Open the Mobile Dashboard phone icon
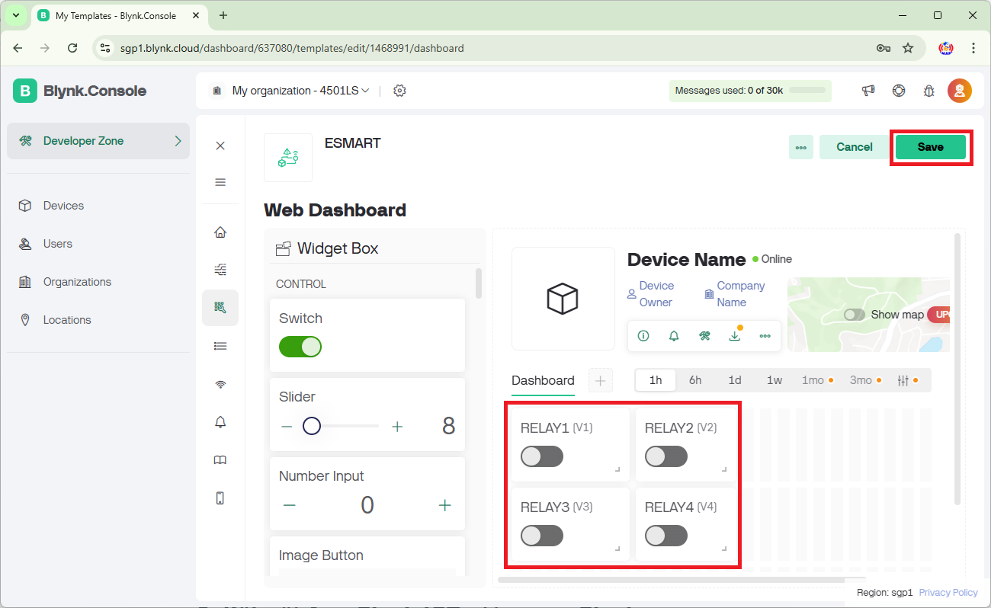The width and height of the screenshot is (991, 608). 220,498
